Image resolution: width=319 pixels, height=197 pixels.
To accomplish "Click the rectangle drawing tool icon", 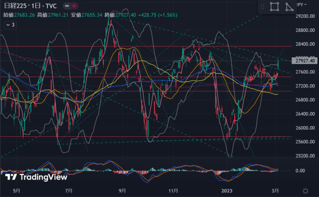I will pos(276,7).
